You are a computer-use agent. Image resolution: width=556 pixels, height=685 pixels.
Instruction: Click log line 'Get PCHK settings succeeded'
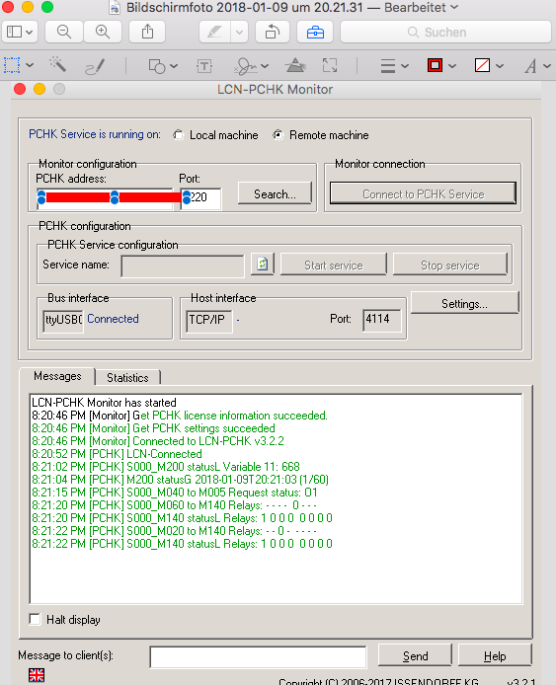[153, 428]
